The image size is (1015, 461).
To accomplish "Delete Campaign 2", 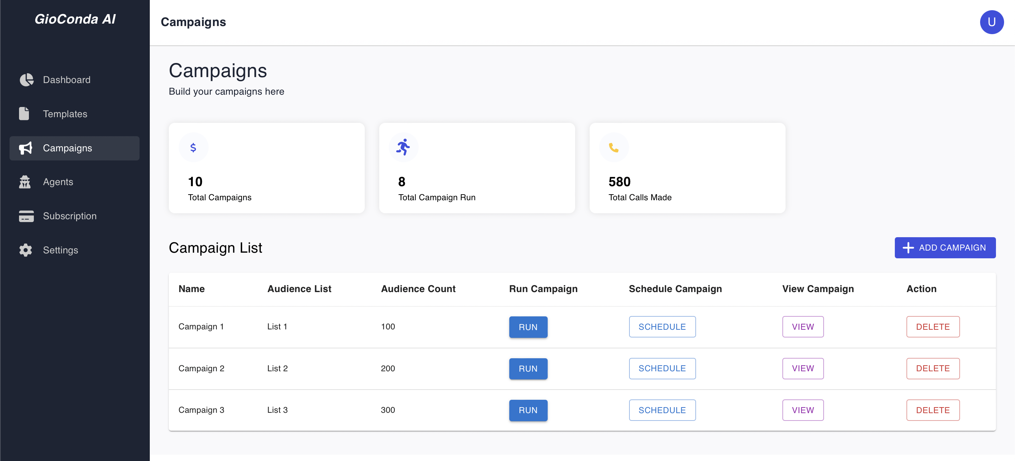I will [x=933, y=368].
